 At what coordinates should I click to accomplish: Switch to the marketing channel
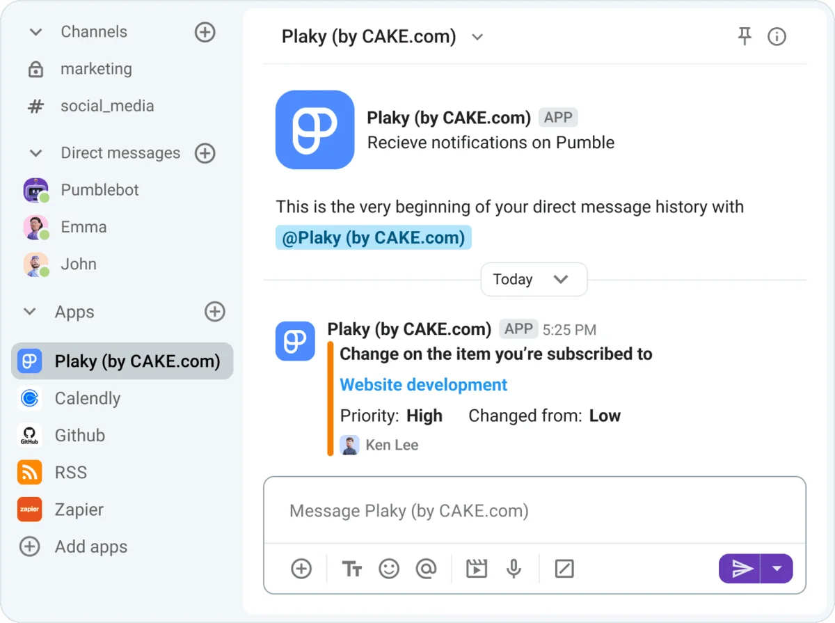pyautogui.click(x=96, y=69)
